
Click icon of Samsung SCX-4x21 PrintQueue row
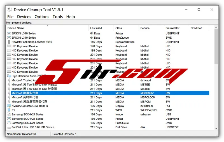(x=9, y=123)
